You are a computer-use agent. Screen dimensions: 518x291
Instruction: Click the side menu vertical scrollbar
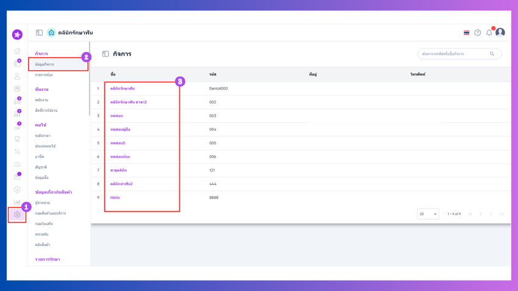tap(89, 79)
